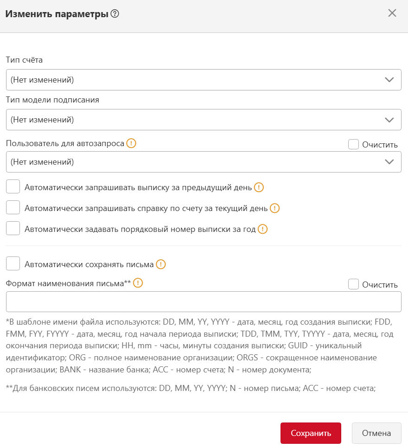Viewport: 408px width, 448px height.
Task: Tick Очистить for Пользователь для автозапроса
Action: pos(354,144)
